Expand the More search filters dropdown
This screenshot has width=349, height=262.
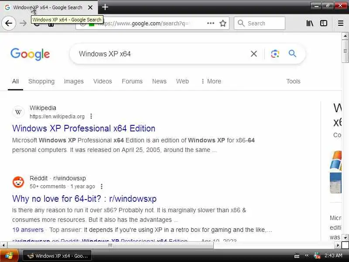point(211,81)
